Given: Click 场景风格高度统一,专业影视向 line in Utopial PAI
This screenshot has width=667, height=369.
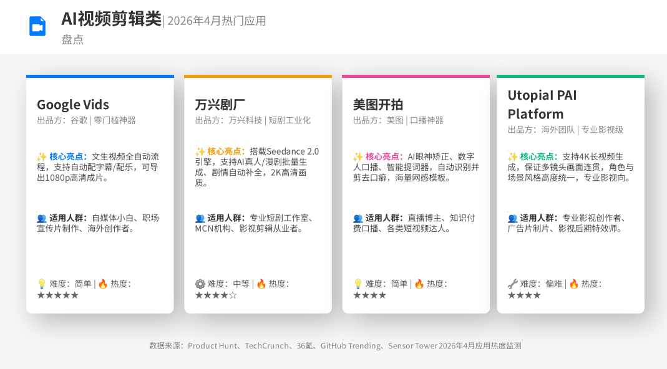Looking at the screenshot, I should (571, 178).
